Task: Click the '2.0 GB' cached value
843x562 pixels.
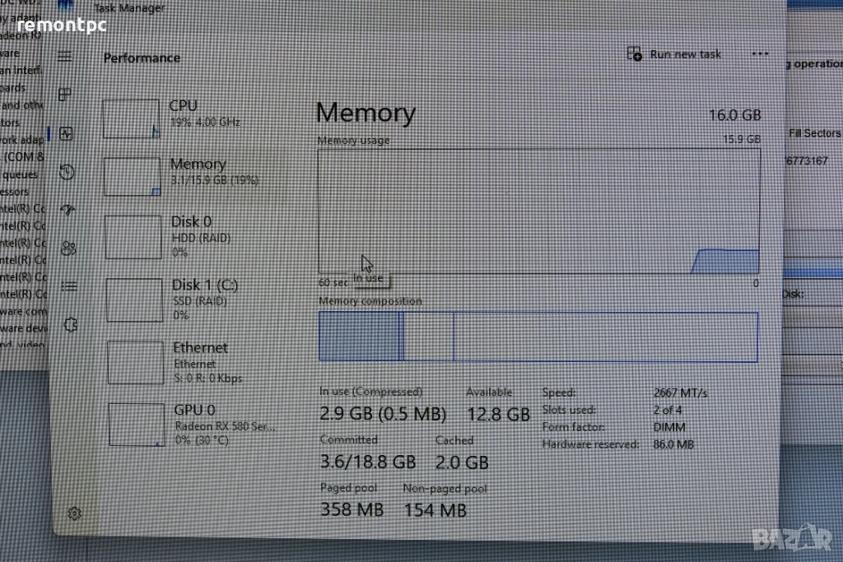Action: (x=462, y=462)
